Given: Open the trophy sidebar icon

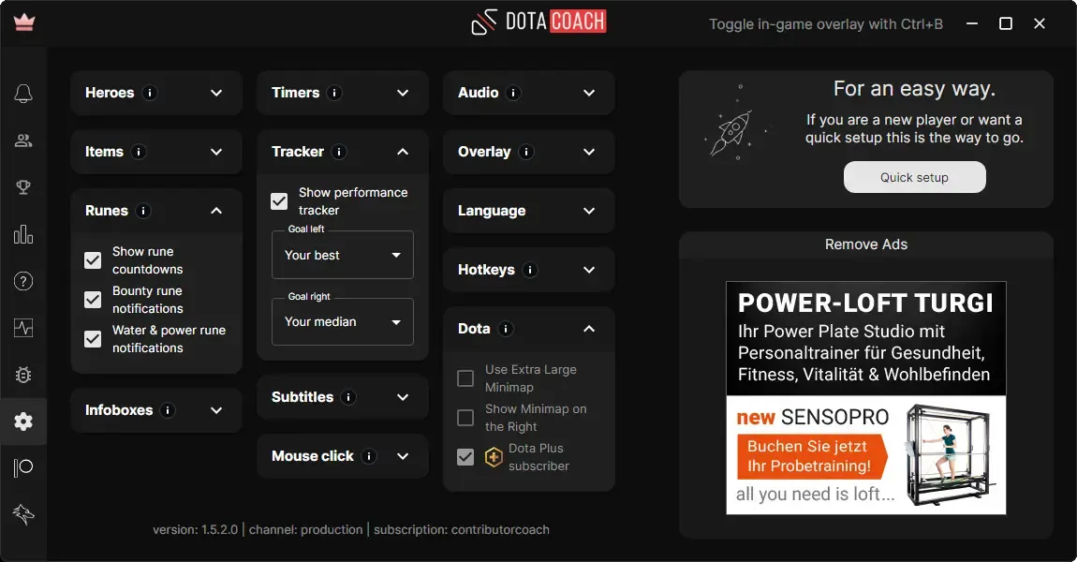Looking at the screenshot, I should 23,187.
